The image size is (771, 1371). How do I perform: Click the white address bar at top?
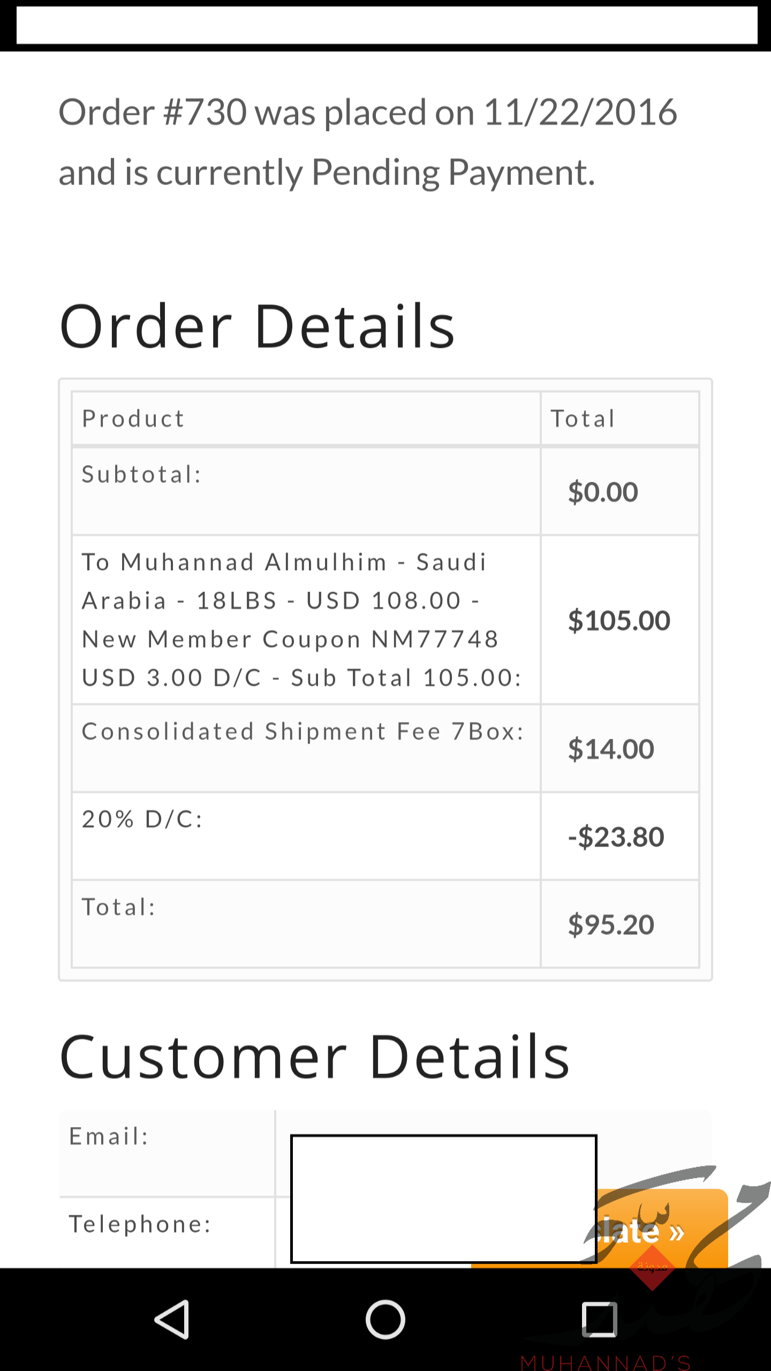pos(387,25)
